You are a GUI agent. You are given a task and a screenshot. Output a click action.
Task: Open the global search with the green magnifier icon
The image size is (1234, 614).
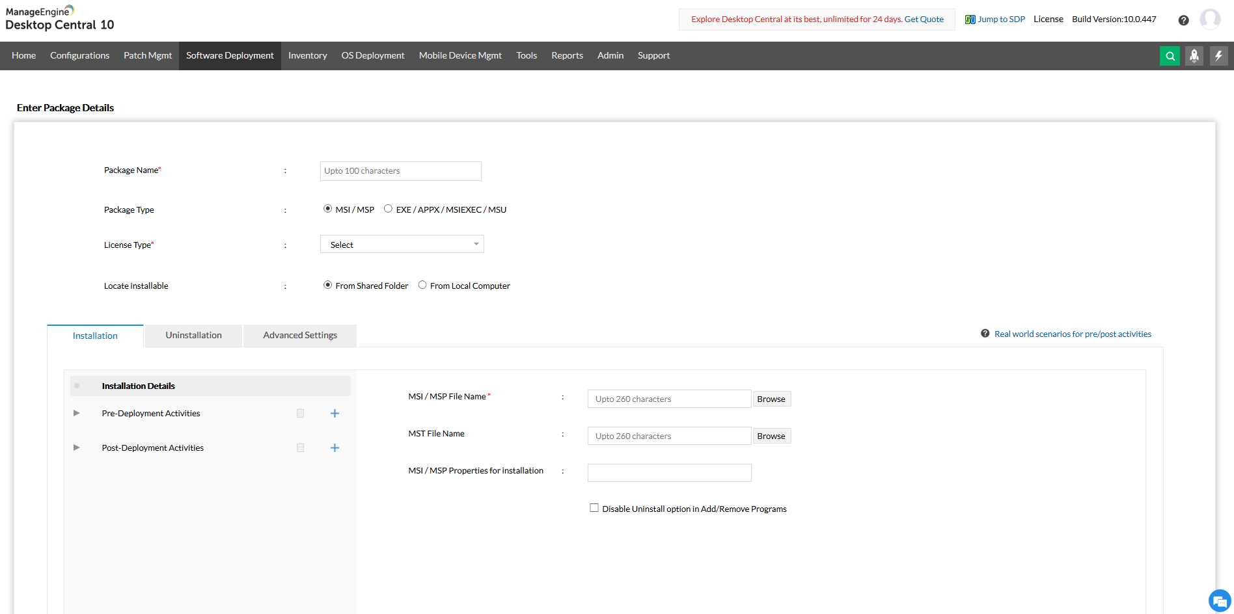coord(1170,56)
